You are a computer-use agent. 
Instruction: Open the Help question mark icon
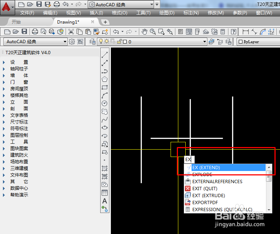click(234, 32)
